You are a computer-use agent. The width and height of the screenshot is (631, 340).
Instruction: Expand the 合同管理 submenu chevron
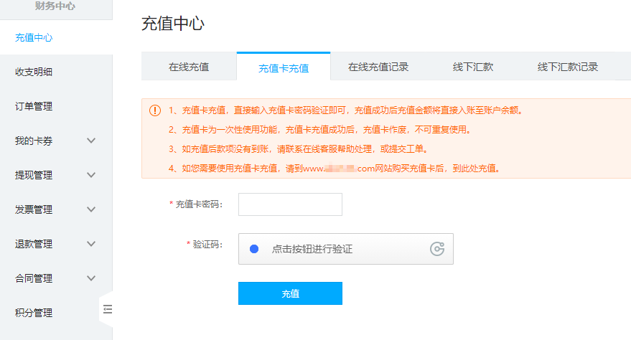point(91,278)
